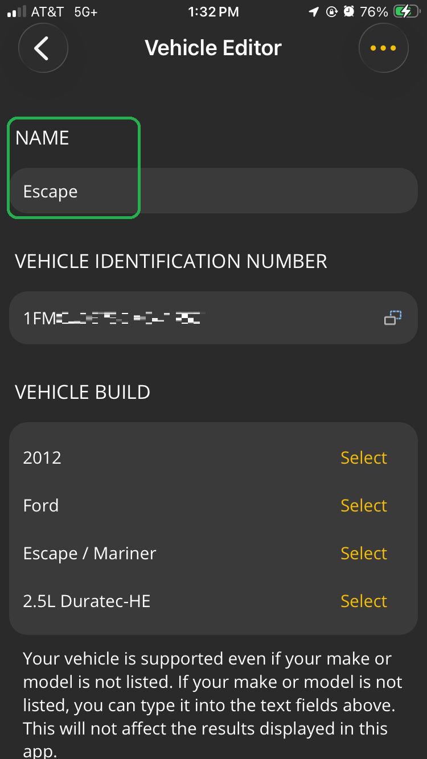
Task: Tap the VIN text field starting with 1FM
Action: click(171, 317)
